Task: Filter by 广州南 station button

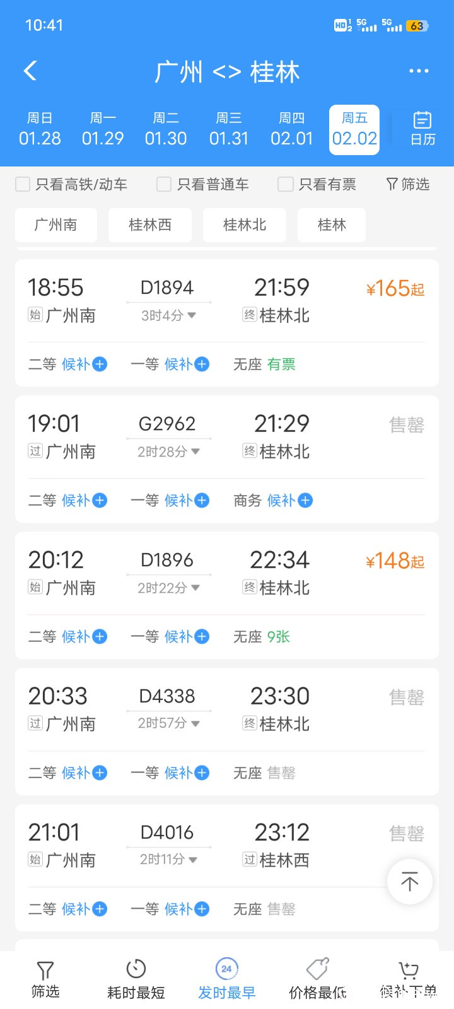Action: (x=56, y=225)
